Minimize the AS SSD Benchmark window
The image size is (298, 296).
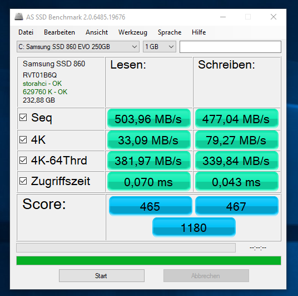(x=223, y=17)
